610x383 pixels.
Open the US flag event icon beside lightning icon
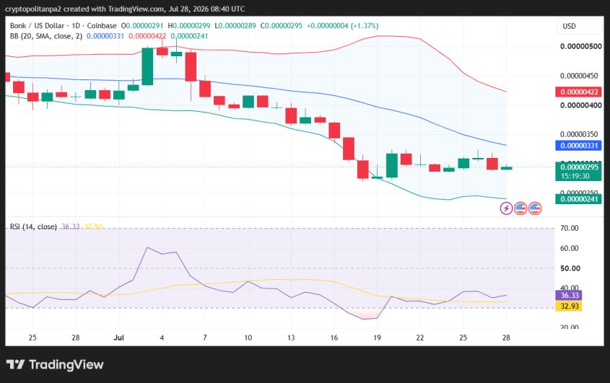tap(520, 208)
